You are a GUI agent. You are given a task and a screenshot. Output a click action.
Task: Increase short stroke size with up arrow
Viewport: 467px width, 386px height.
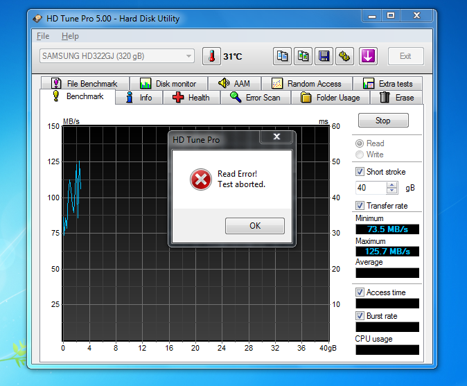pos(392,184)
